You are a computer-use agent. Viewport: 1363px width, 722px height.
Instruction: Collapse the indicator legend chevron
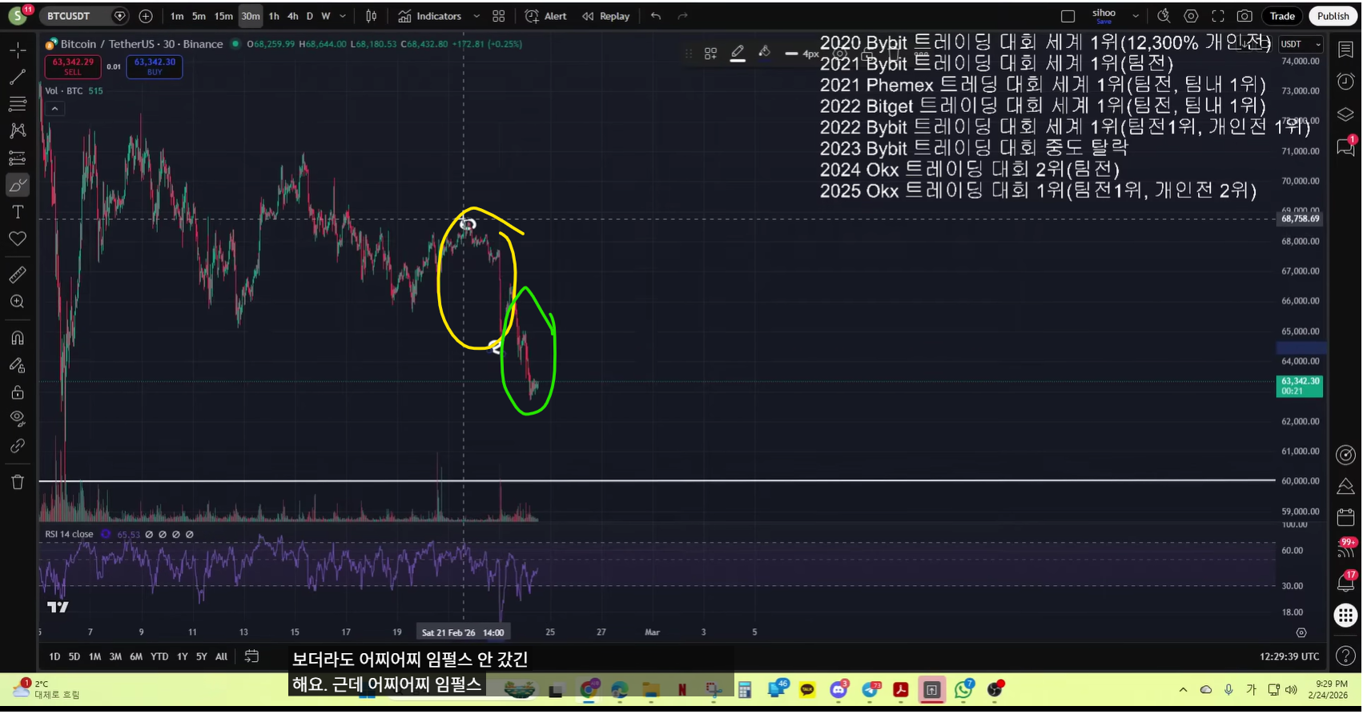(x=54, y=109)
